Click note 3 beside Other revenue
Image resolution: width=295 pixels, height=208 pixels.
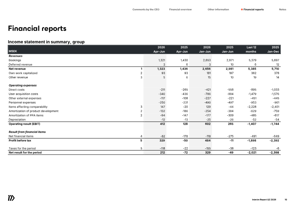point(141,77)
